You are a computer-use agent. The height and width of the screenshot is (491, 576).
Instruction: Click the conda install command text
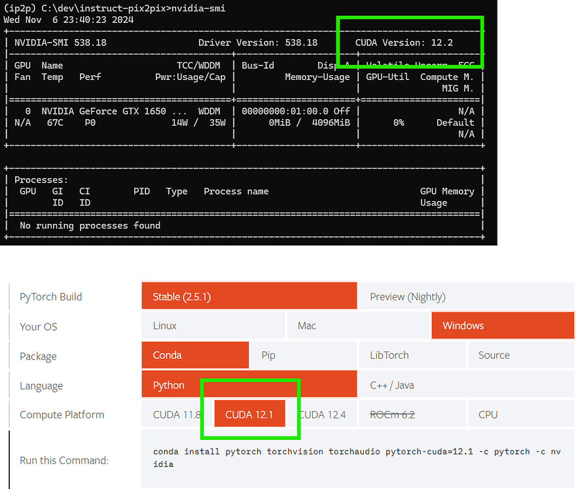tap(357, 458)
